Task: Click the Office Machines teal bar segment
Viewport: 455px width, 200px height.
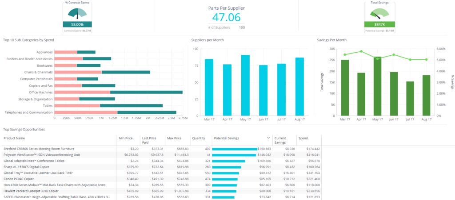Action: coord(146,92)
